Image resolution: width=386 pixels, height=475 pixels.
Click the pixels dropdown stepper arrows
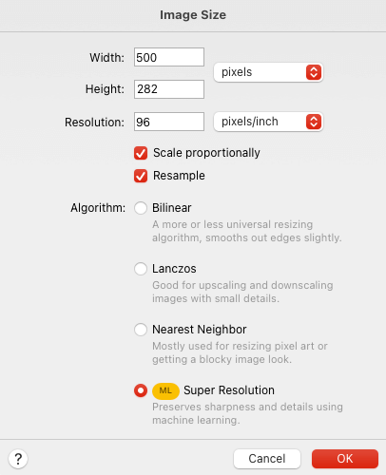pos(314,72)
